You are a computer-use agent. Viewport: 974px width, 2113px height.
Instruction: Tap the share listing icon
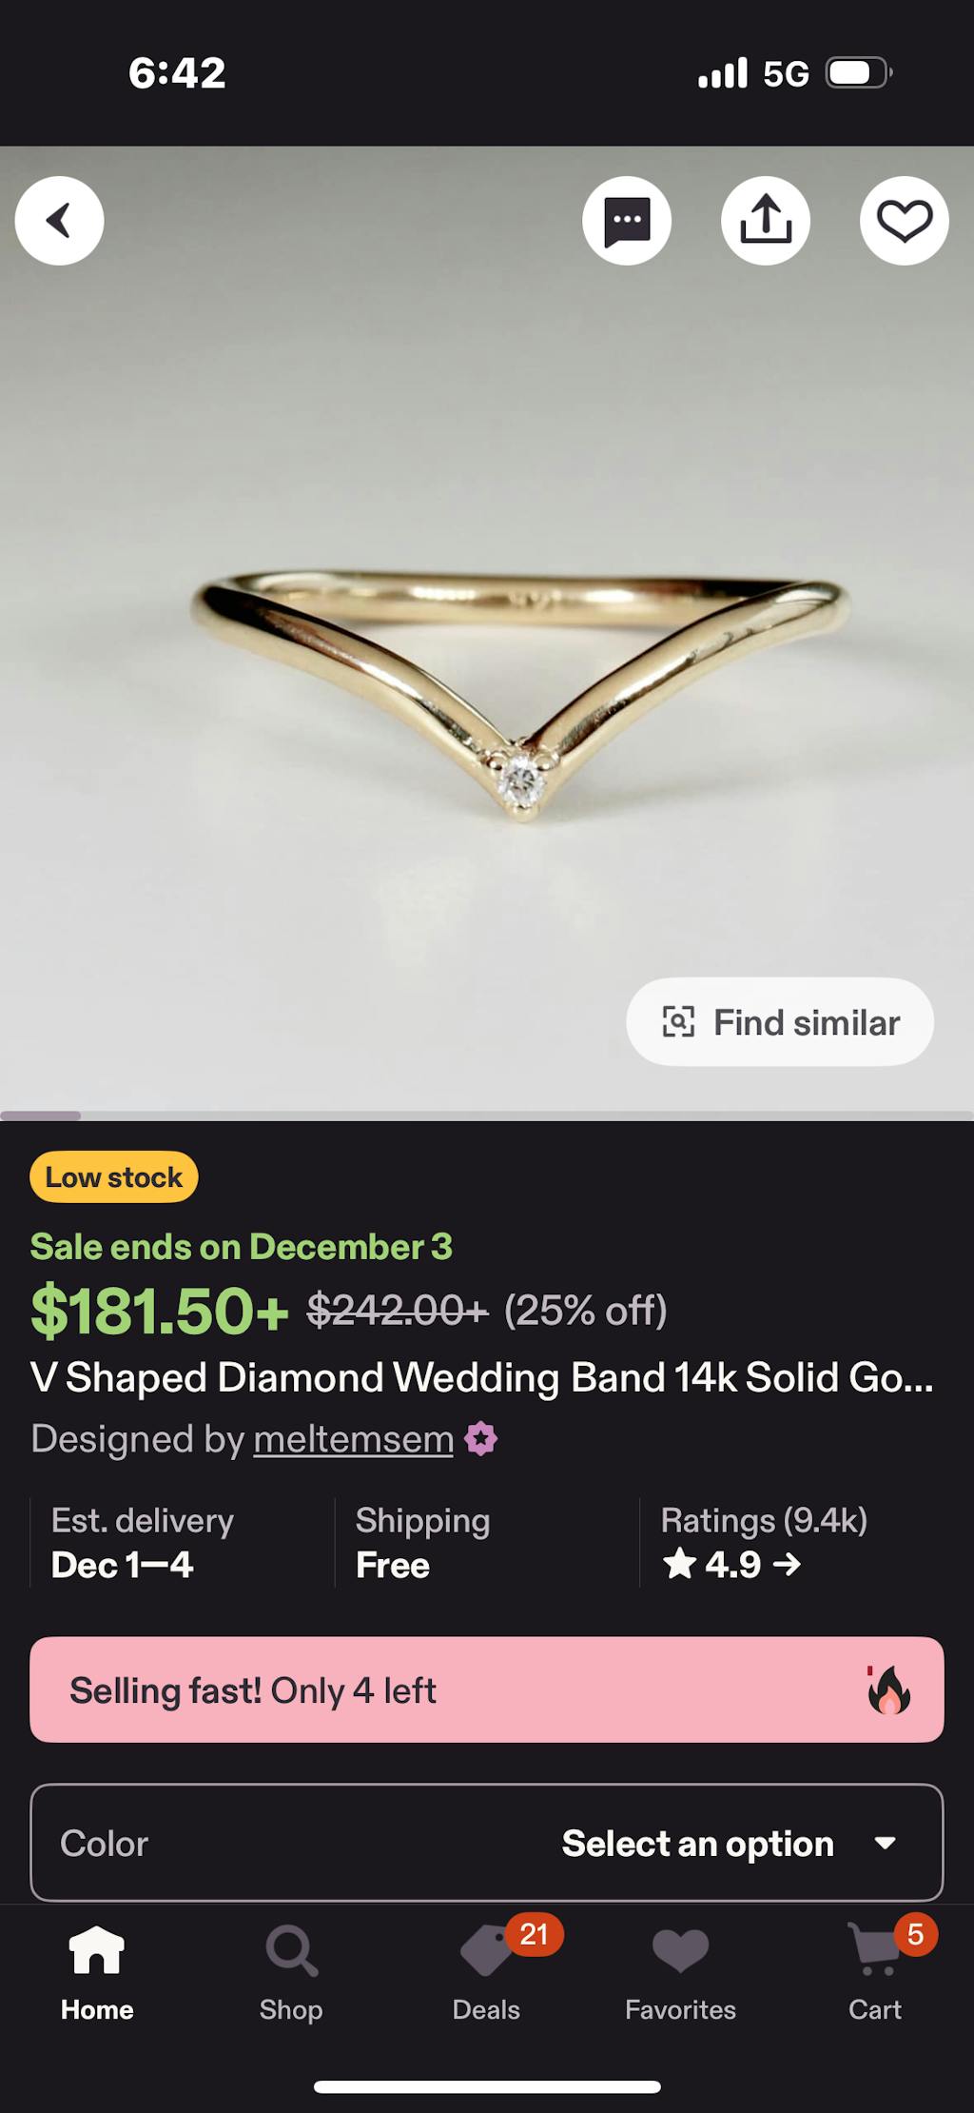click(766, 221)
